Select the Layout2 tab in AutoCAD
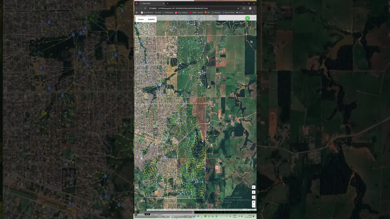The width and height of the screenshot is (390, 219). click(159, 214)
